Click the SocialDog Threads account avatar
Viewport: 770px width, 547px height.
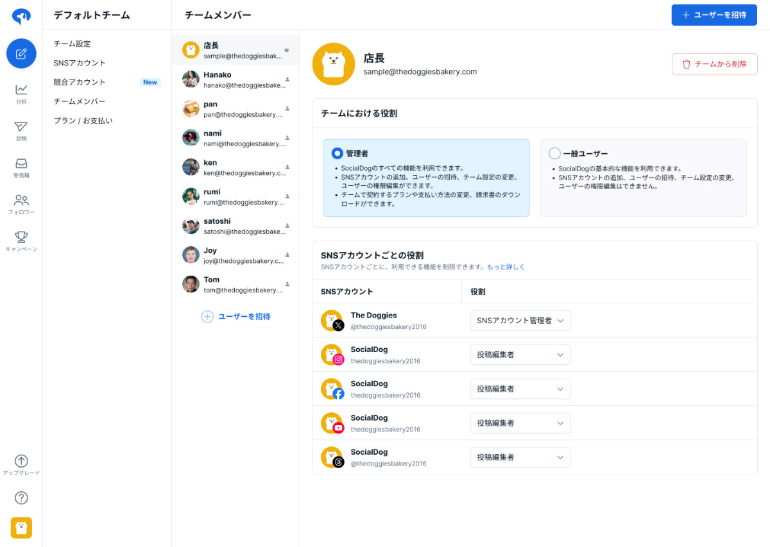[x=332, y=457]
